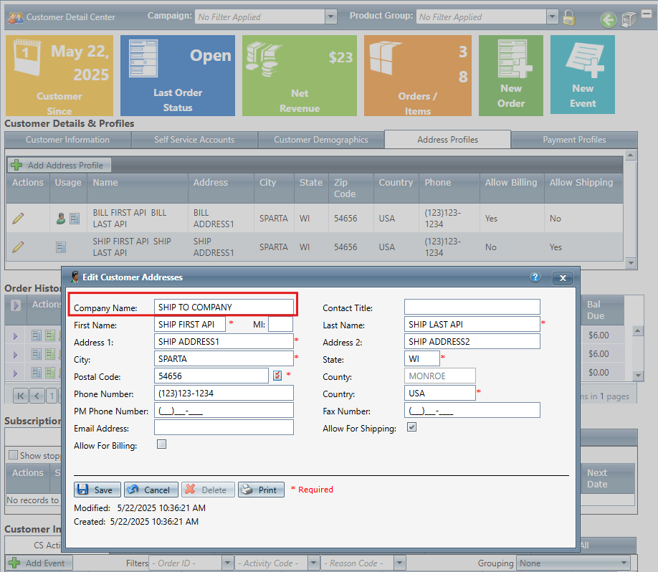The height and width of the screenshot is (572, 658).
Task: Open the Campaign filter dropdown
Action: 330,16
